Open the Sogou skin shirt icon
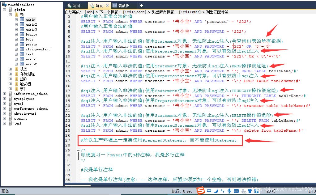The height and width of the screenshot is (195, 316). 250,191
